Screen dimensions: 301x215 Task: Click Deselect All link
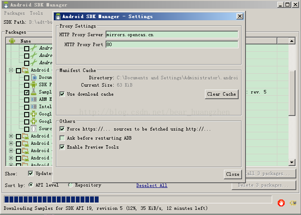pyautogui.click(x=152, y=185)
